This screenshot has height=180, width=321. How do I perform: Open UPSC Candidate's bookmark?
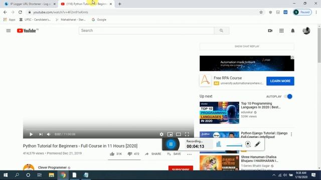[x=35, y=19]
